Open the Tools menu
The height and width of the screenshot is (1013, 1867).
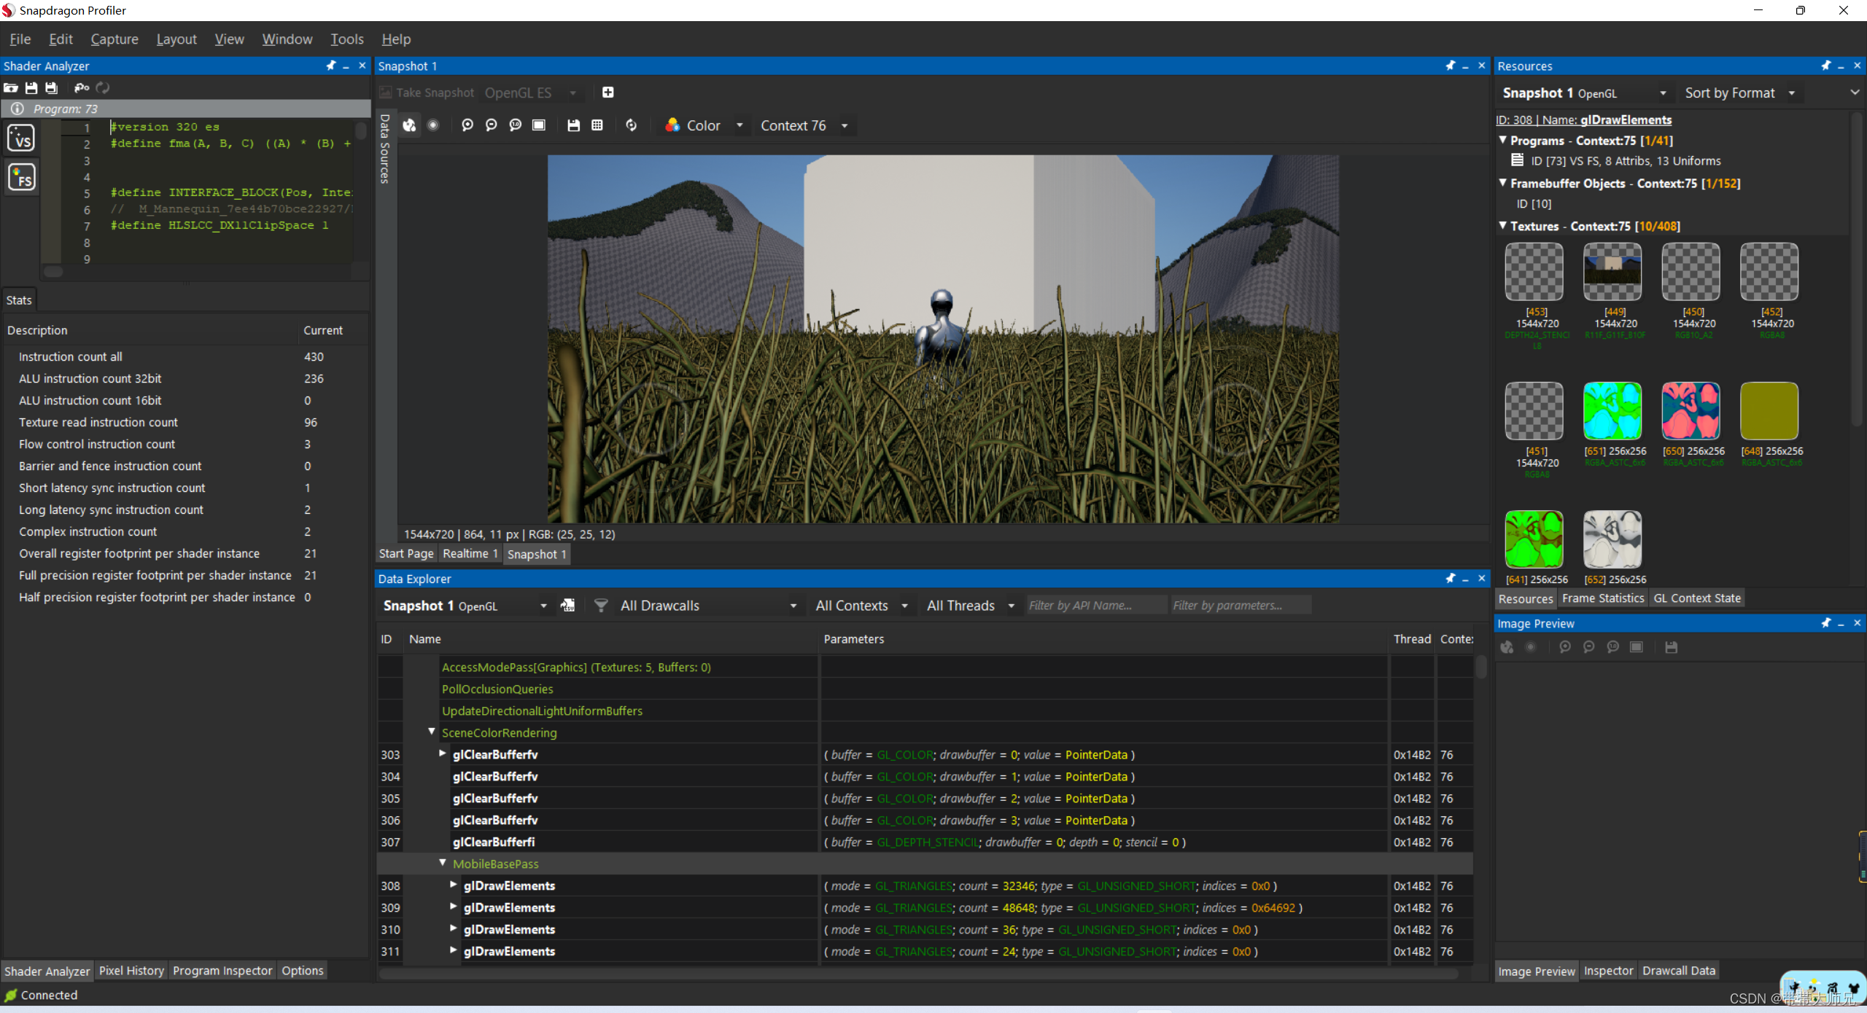346,39
